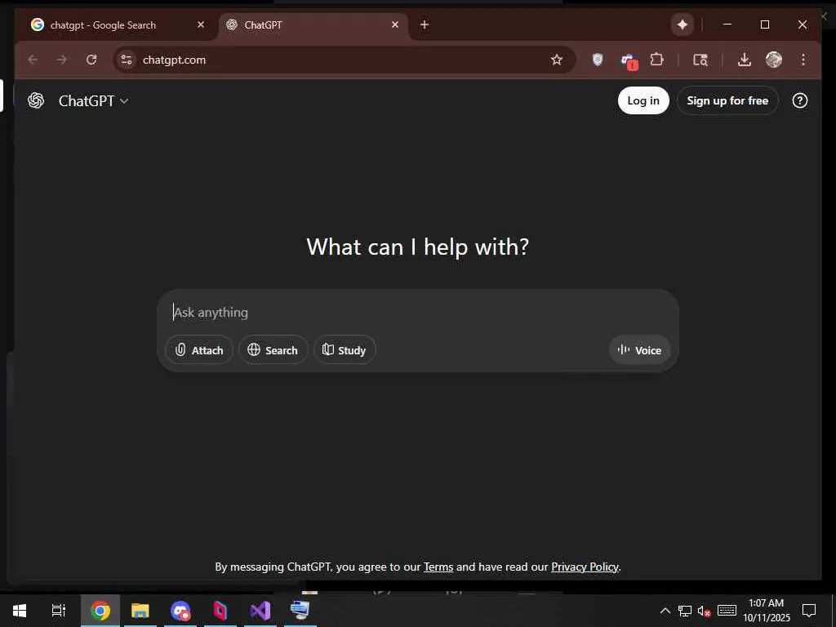Click the Chrome taskbar icon
The height and width of the screenshot is (627, 836).
100,611
